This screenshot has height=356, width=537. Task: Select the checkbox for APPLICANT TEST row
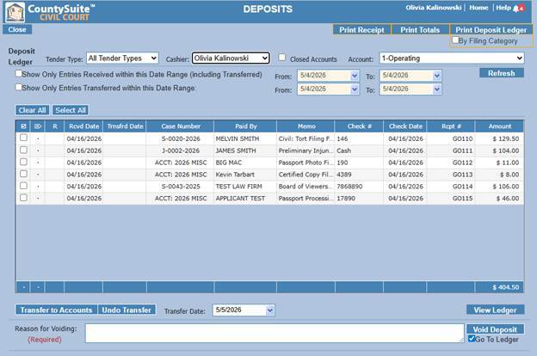[23, 198]
